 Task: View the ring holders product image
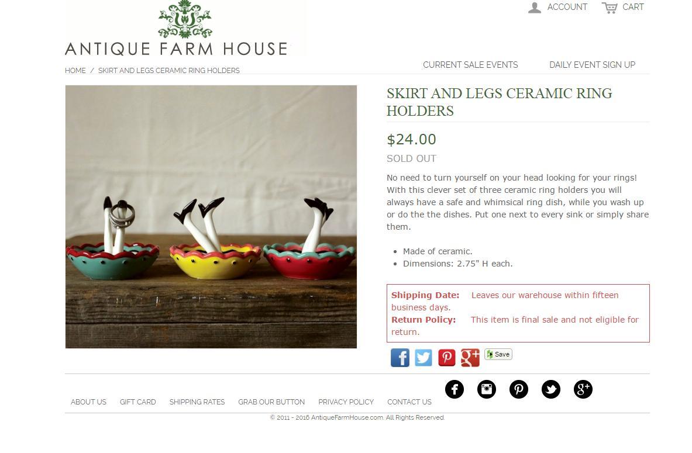point(211,217)
